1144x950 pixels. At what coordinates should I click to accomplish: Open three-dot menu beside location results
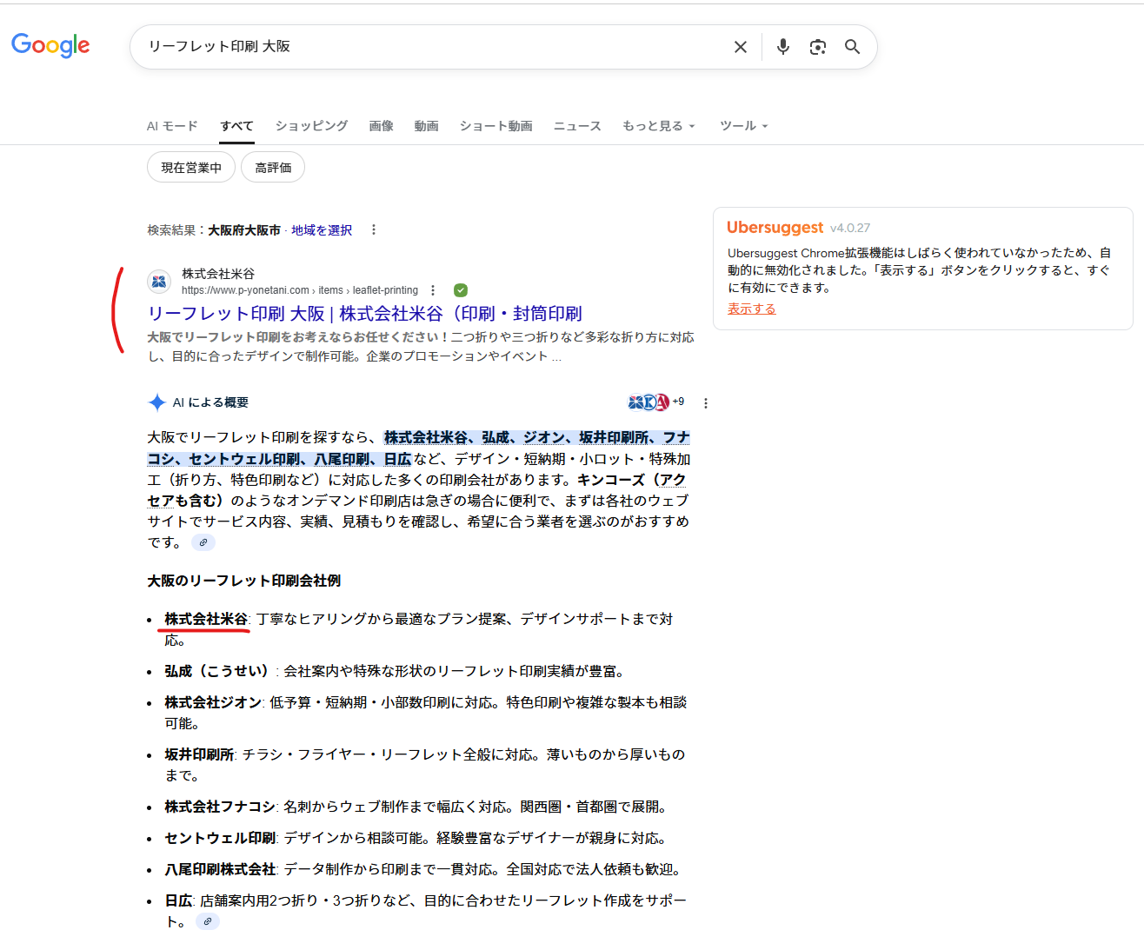[374, 230]
